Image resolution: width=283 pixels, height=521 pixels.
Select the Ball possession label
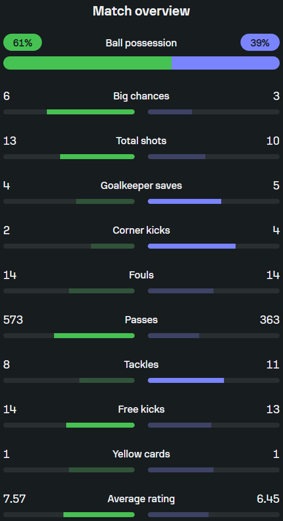click(x=141, y=43)
